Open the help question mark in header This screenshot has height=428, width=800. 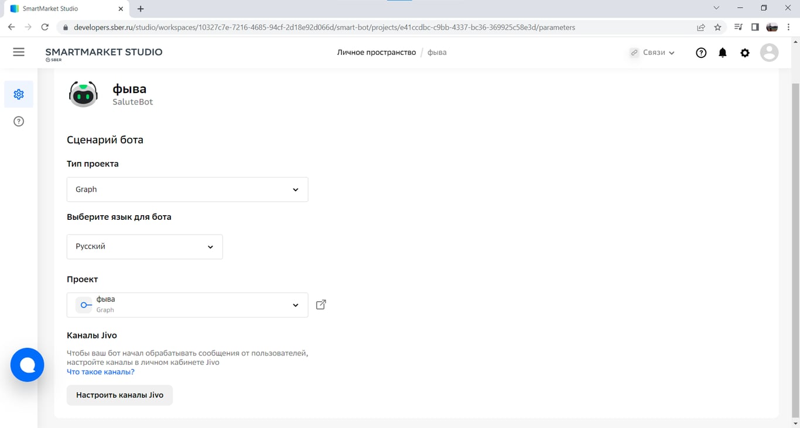click(701, 53)
